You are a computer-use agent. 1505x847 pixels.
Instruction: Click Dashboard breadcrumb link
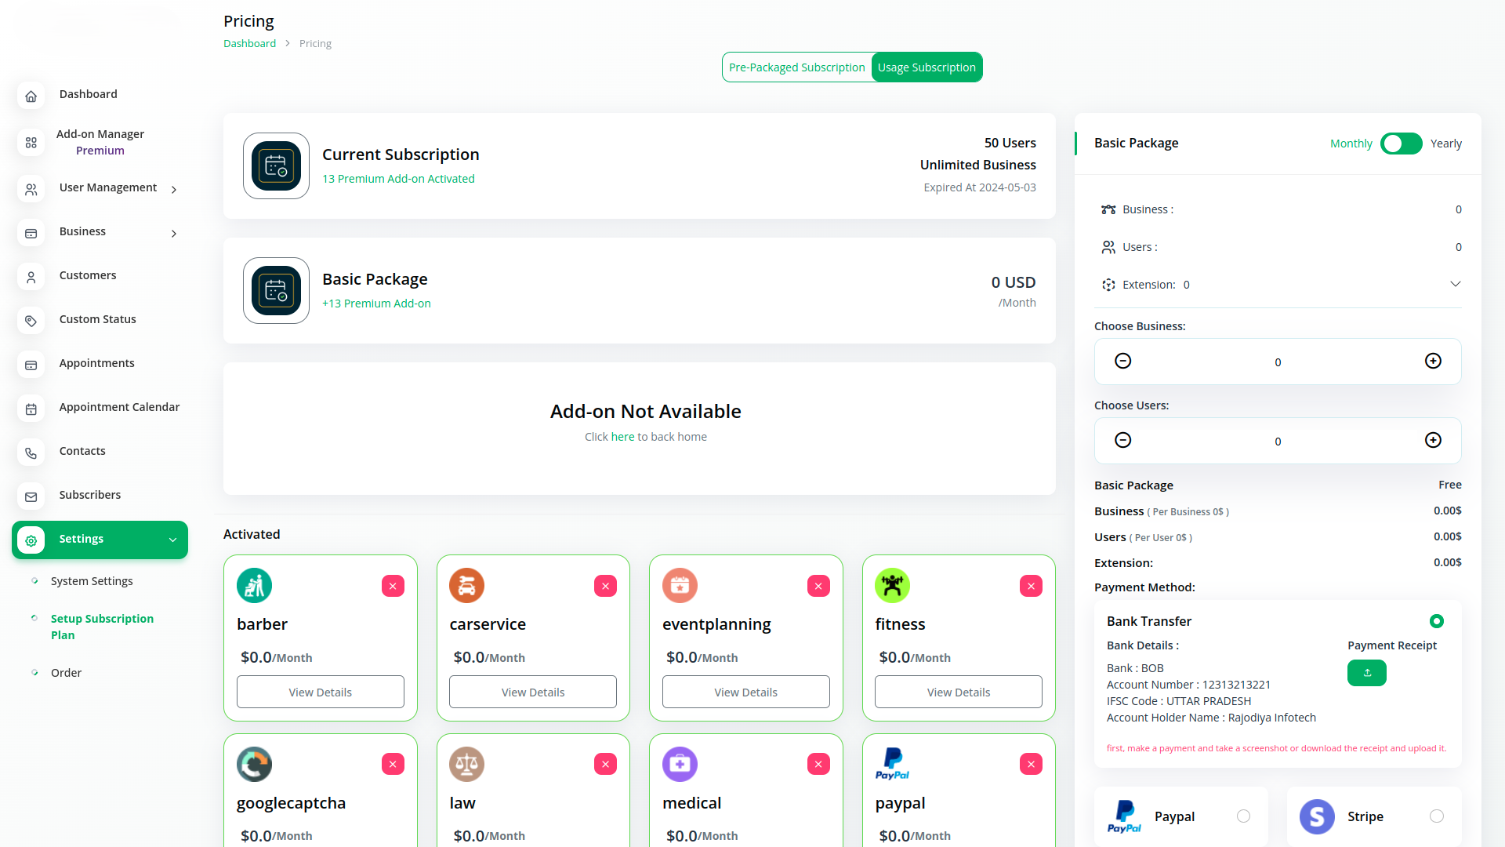click(x=249, y=43)
